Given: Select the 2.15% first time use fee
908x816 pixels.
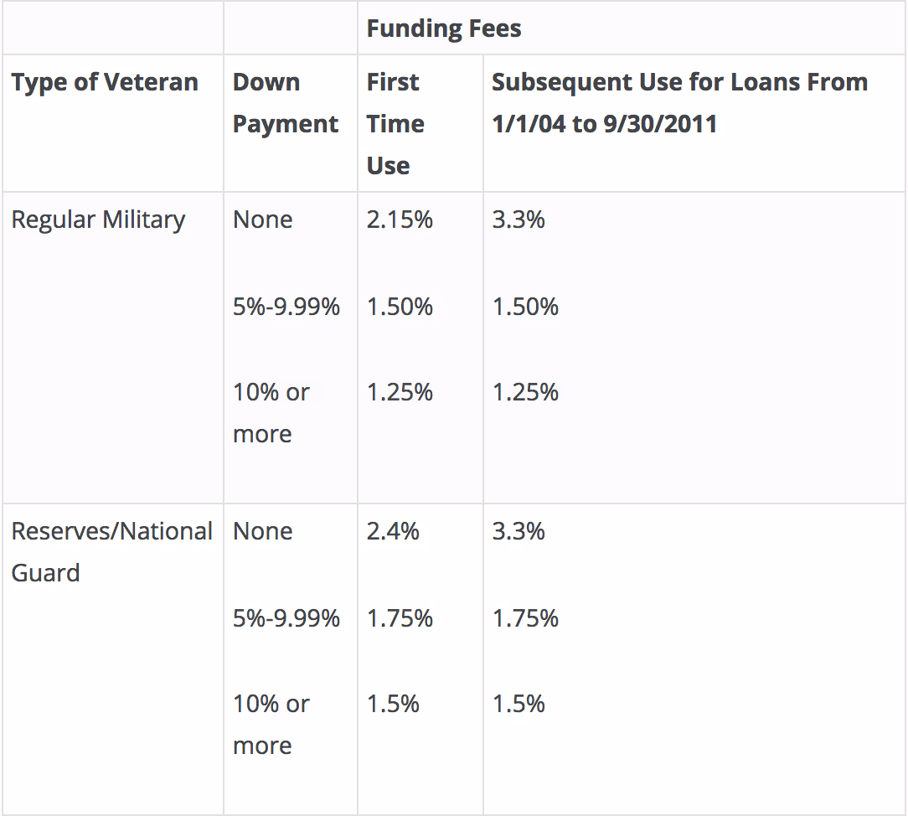Looking at the screenshot, I should [x=400, y=220].
